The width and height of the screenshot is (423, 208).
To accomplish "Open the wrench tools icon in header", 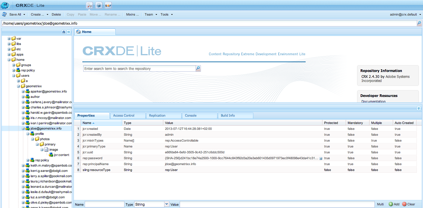I will pos(89,5).
